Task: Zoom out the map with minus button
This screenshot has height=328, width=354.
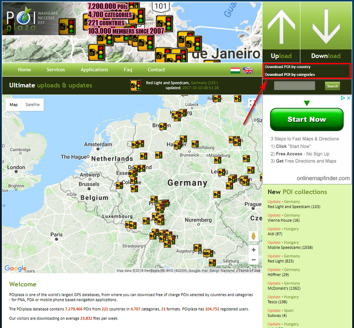Action: [x=254, y=260]
